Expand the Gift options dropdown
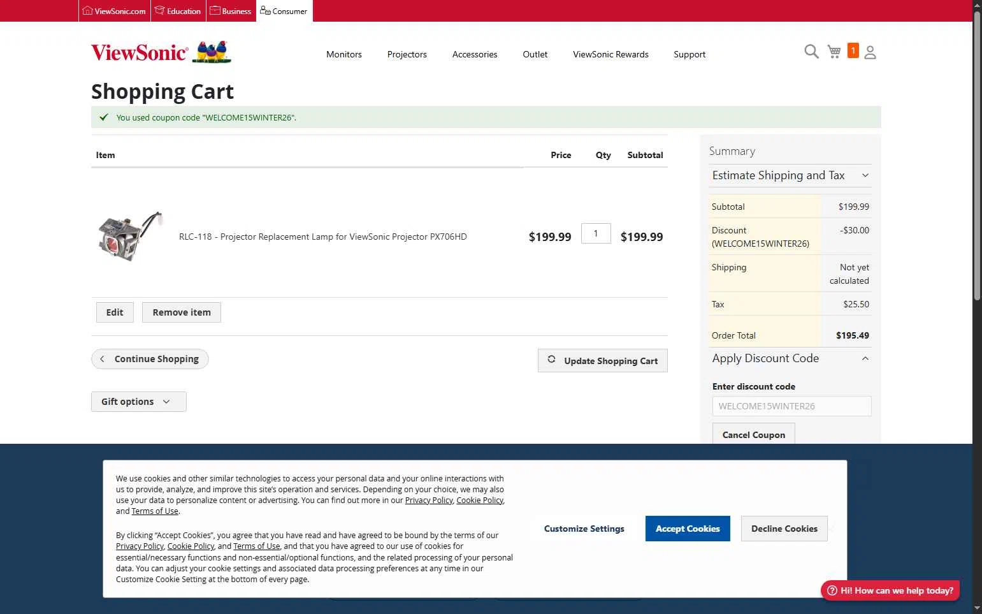The width and height of the screenshot is (982, 614). point(139,402)
